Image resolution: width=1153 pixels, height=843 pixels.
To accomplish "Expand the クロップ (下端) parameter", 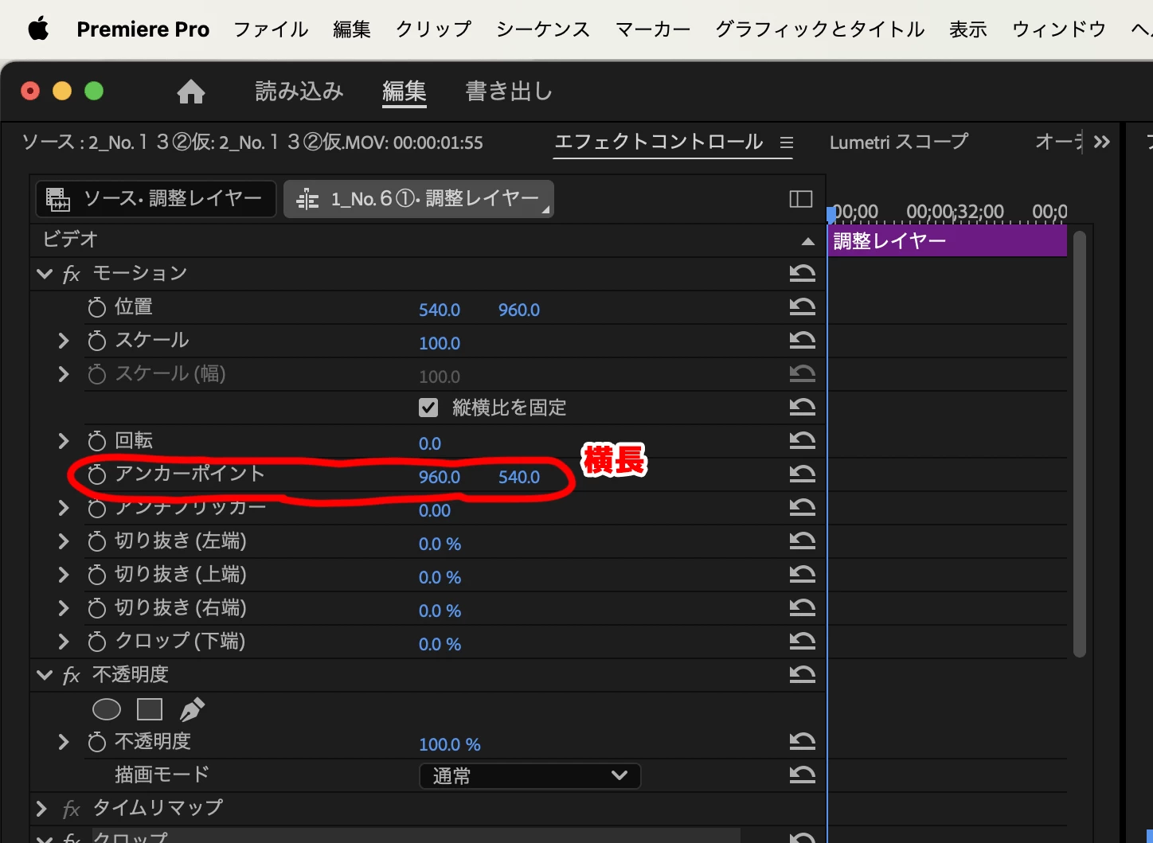I will (x=64, y=642).
